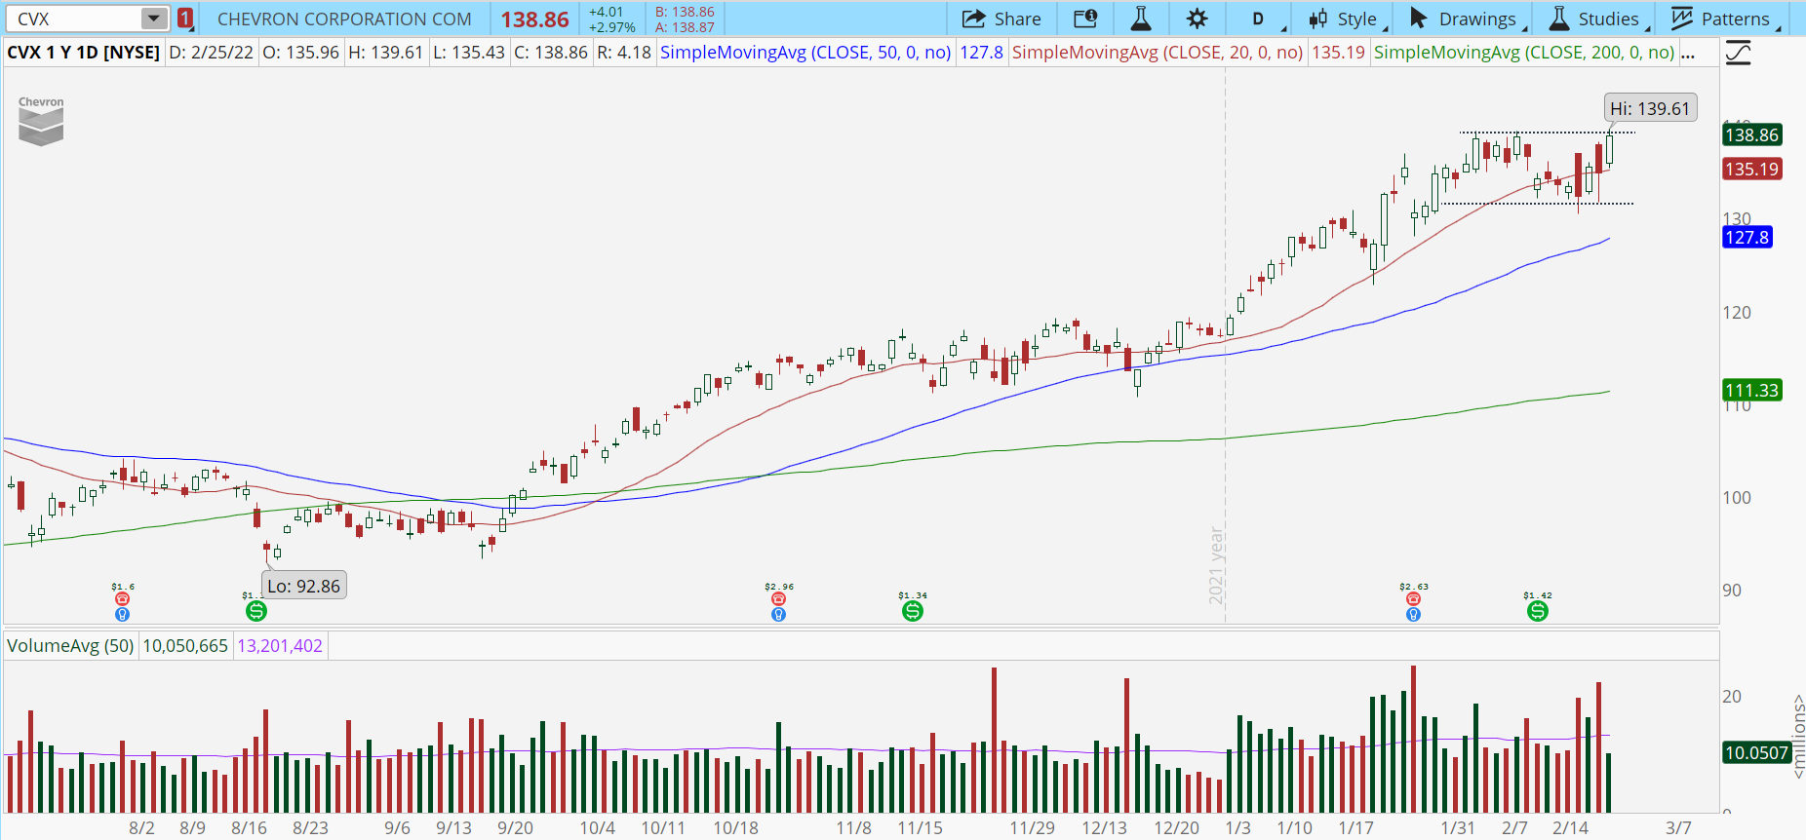Screen dimensions: 1806x840
Task: Click the CVX symbol input field
Action: tap(73, 19)
